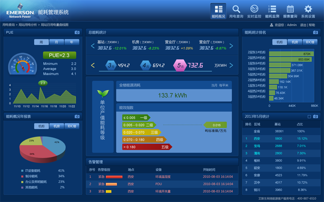This screenshot has width=324, height=202.
Task: Select the 3月 hexagon month marker
Action: click(x=111, y=66)
